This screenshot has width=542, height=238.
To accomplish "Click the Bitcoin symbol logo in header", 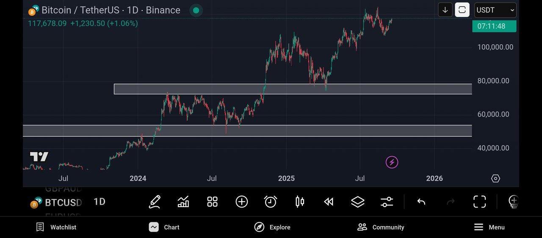I will pos(33,11).
